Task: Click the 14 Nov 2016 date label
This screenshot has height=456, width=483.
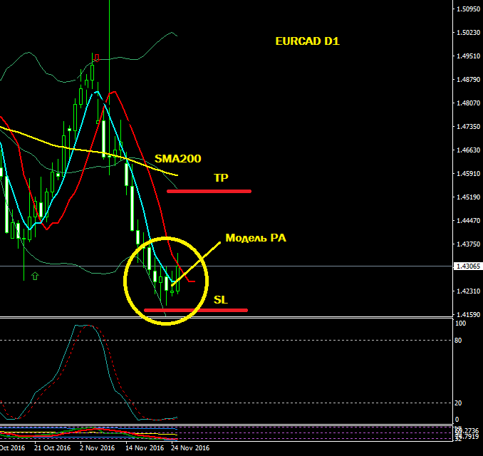Action: click(x=145, y=448)
